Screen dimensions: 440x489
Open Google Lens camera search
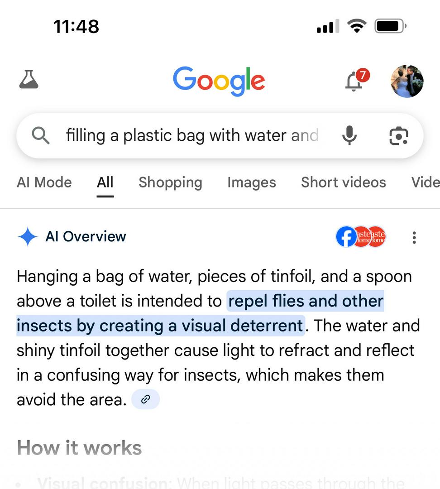tap(398, 136)
